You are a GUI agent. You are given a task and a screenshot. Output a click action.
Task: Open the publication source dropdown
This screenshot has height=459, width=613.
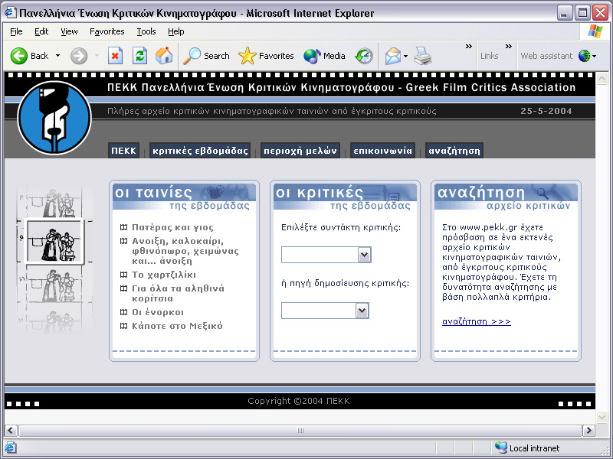tap(325, 311)
